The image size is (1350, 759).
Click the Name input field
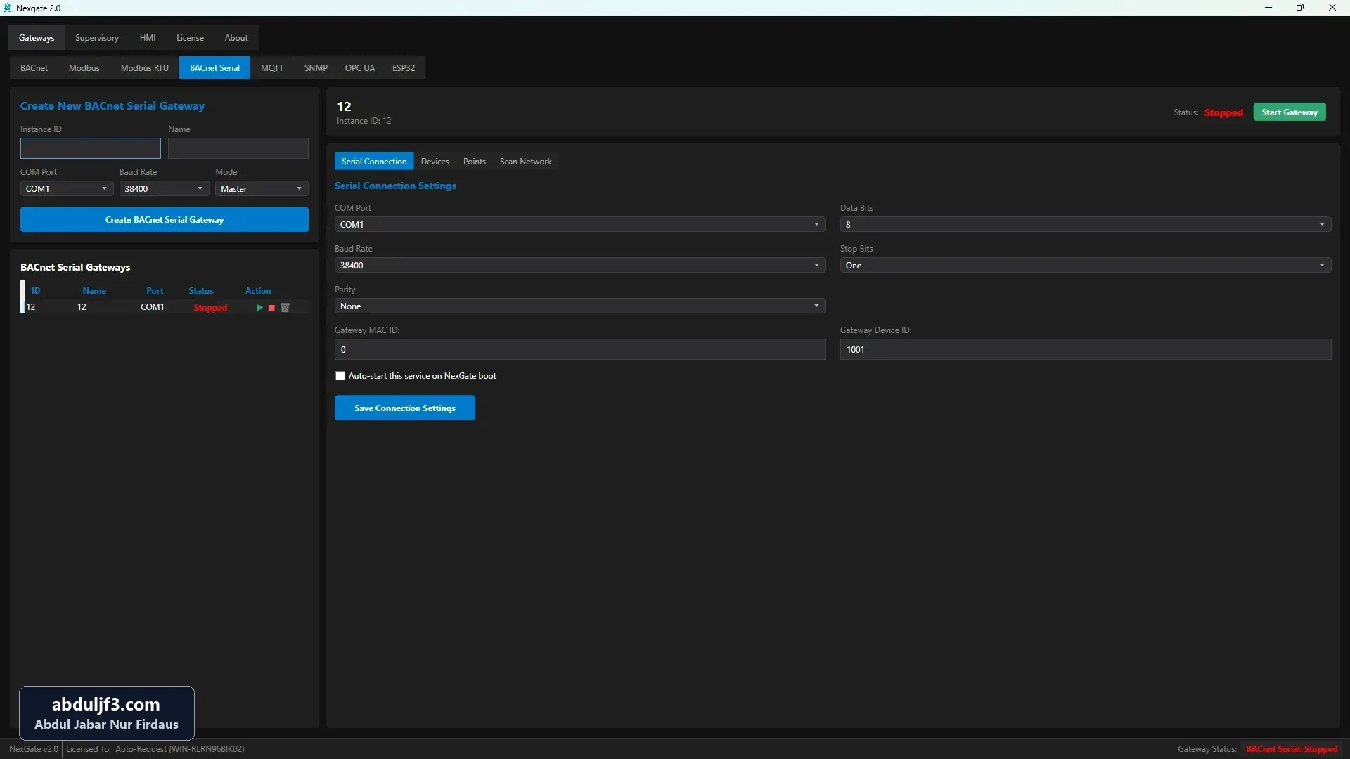[238, 148]
